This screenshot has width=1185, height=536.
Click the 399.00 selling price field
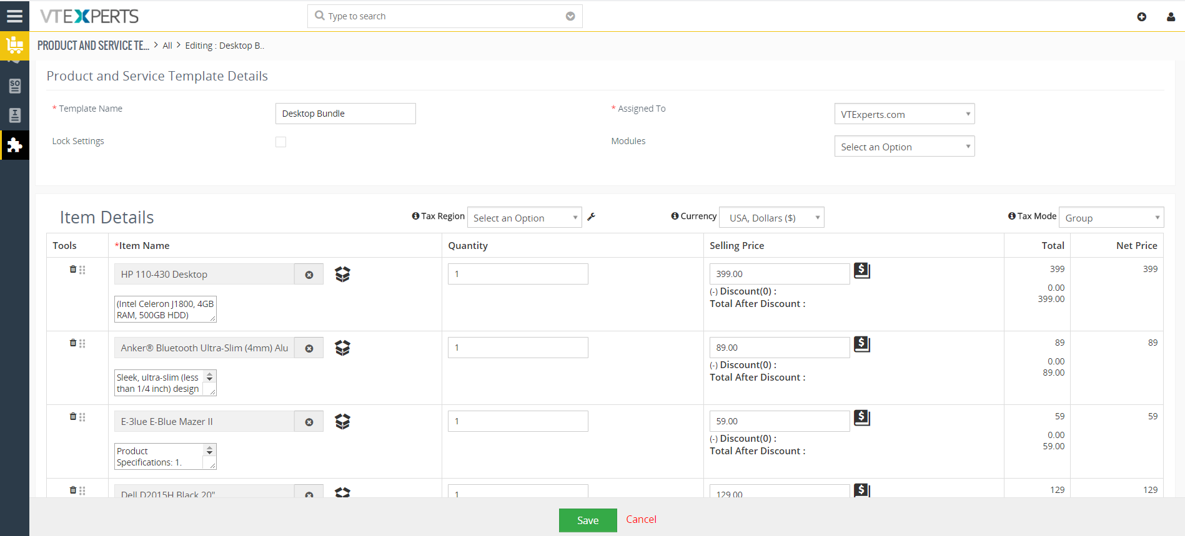(780, 274)
